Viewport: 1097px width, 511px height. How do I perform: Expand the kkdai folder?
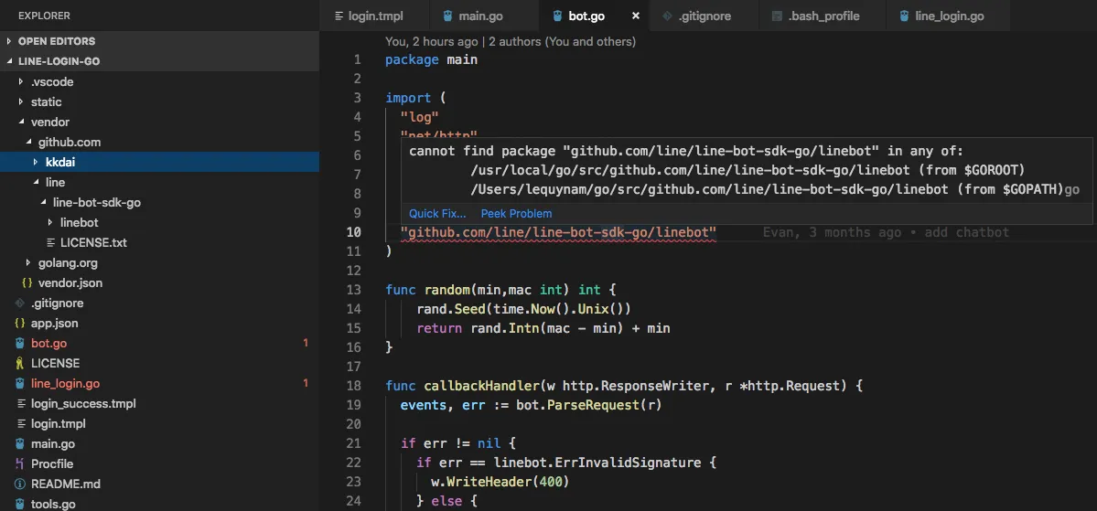pos(36,162)
